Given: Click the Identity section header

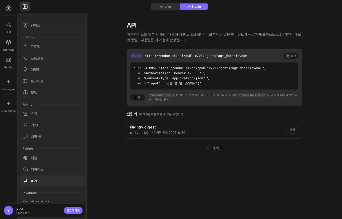Looking at the screenshot, I should [x=28, y=37].
